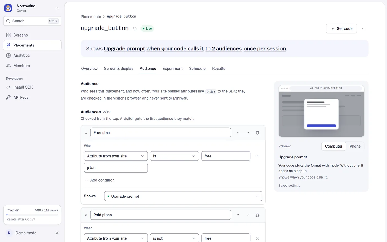Go to Analytics in the sidebar
This screenshot has height=242, width=387.
click(x=32, y=56)
